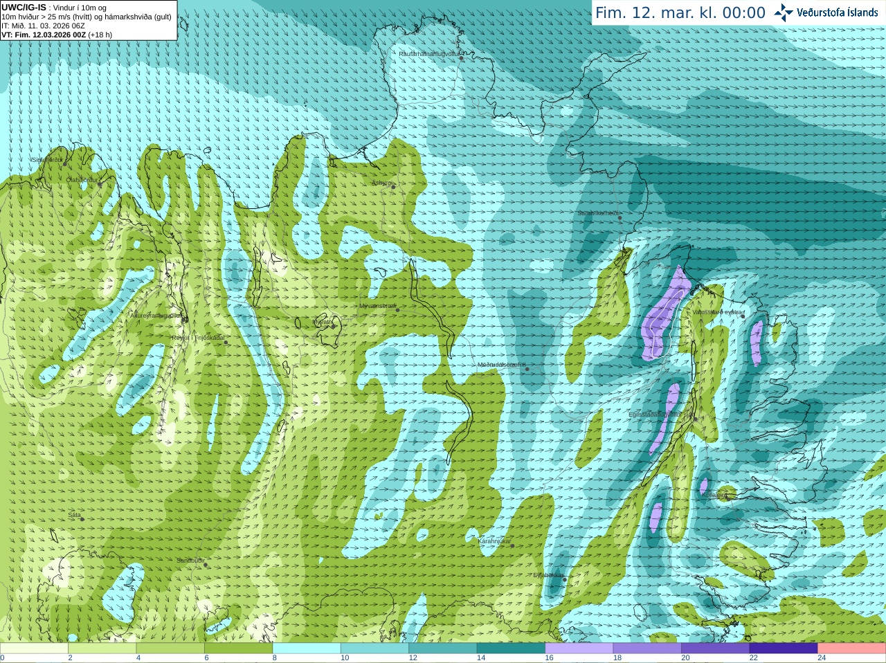Screen dimensions: 886x663
Task: Click the 4–6 m/s legend color swatch
Action: (x=170, y=648)
